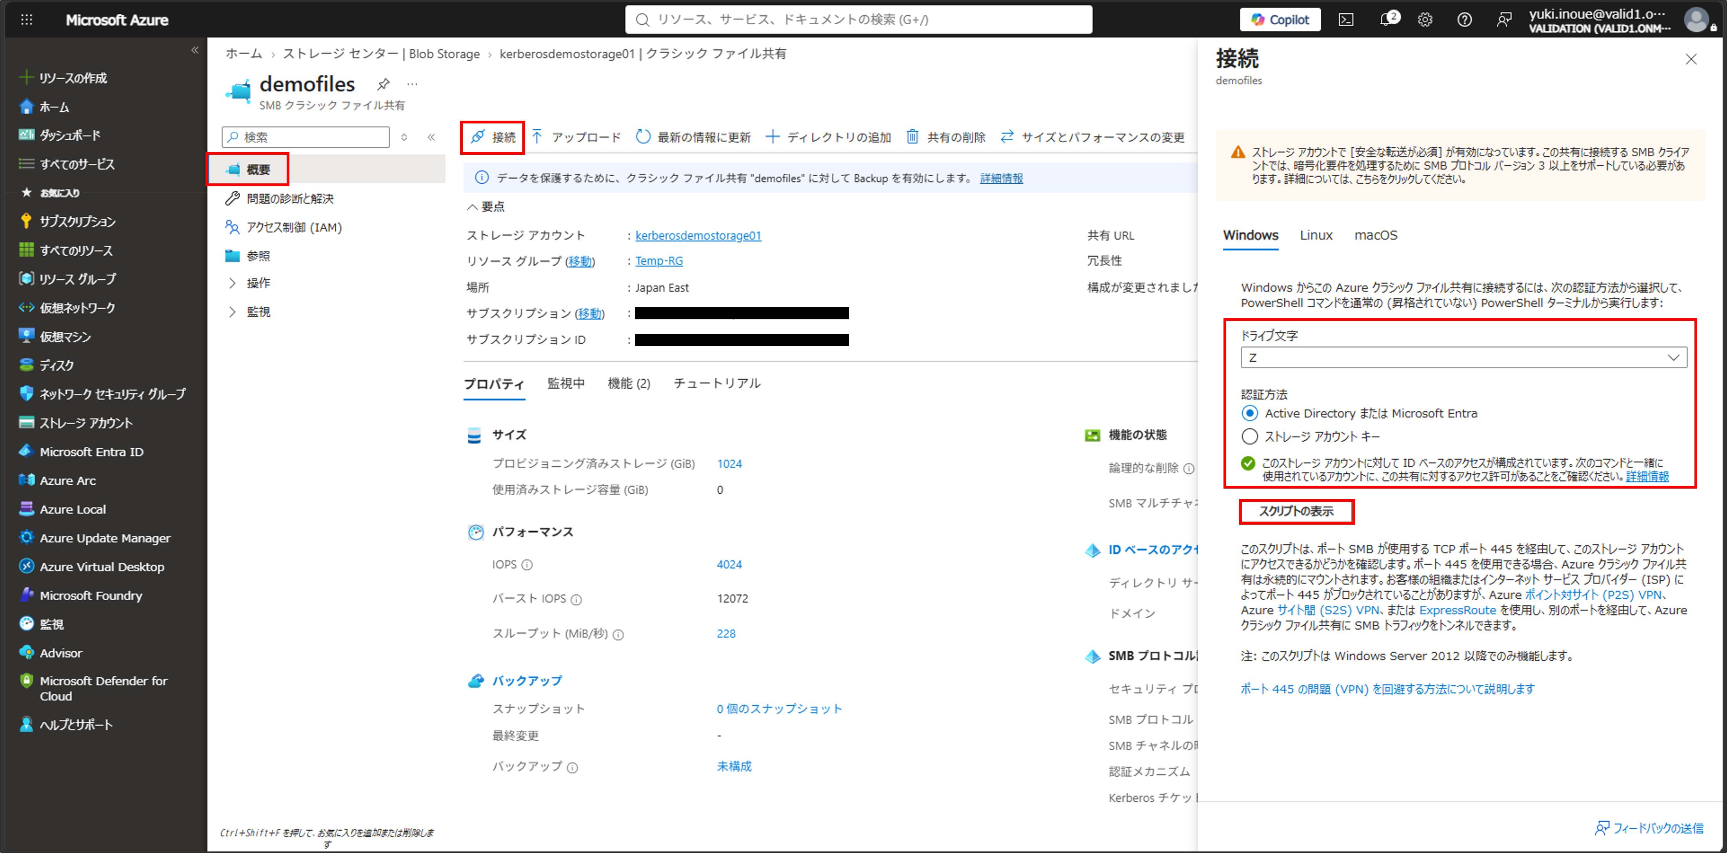Image resolution: width=1727 pixels, height=853 pixels.
Task: Open 参照 folder item
Action: point(258,256)
